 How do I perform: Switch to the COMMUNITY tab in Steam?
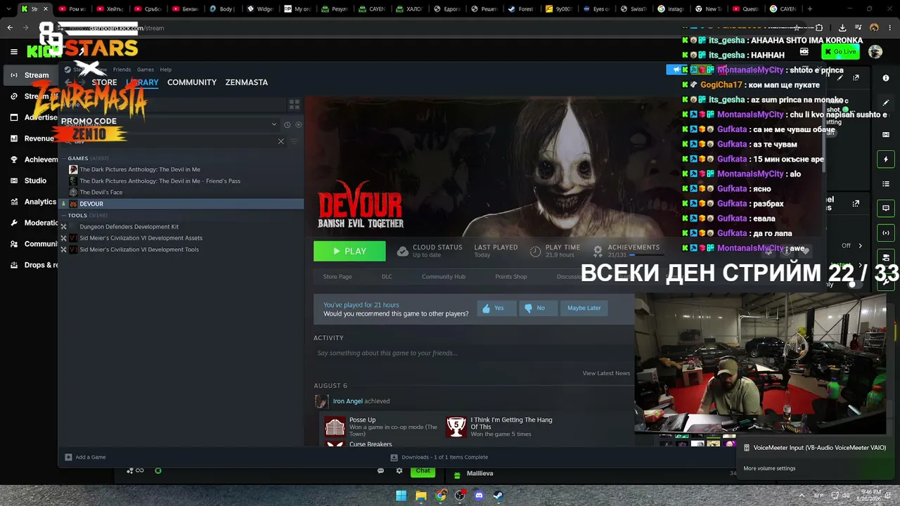click(192, 82)
